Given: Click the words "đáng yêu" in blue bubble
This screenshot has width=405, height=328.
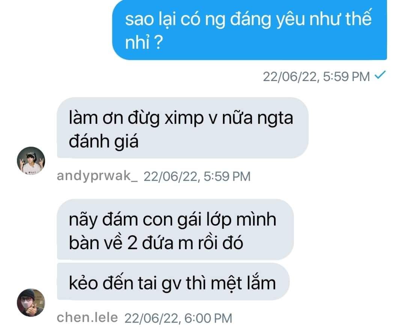Looking at the screenshot, I should point(268,19).
